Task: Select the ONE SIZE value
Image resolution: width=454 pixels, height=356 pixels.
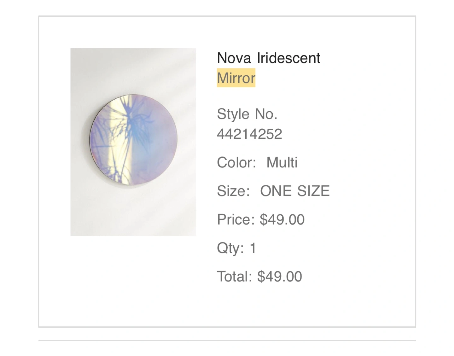Action: point(295,191)
